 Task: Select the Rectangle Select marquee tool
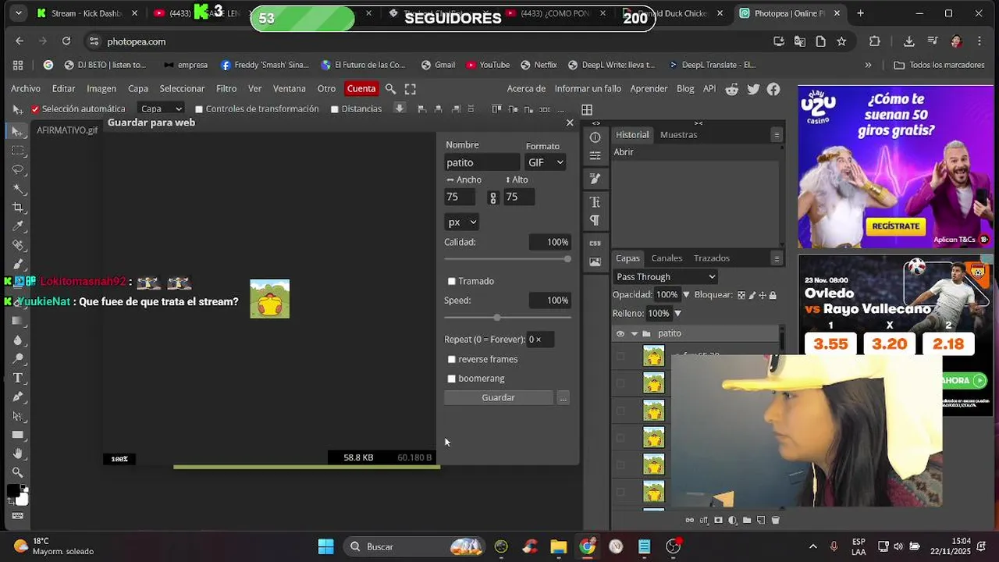click(18, 150)
